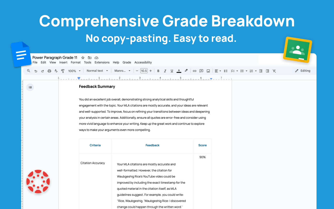Image resolution: width=334 pixels, height=209 pixels.
Task: Open the text color picker
Action: point(179,71)
